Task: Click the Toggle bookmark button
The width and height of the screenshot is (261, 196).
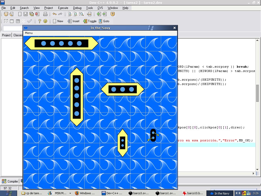Action: coord(90,21)
